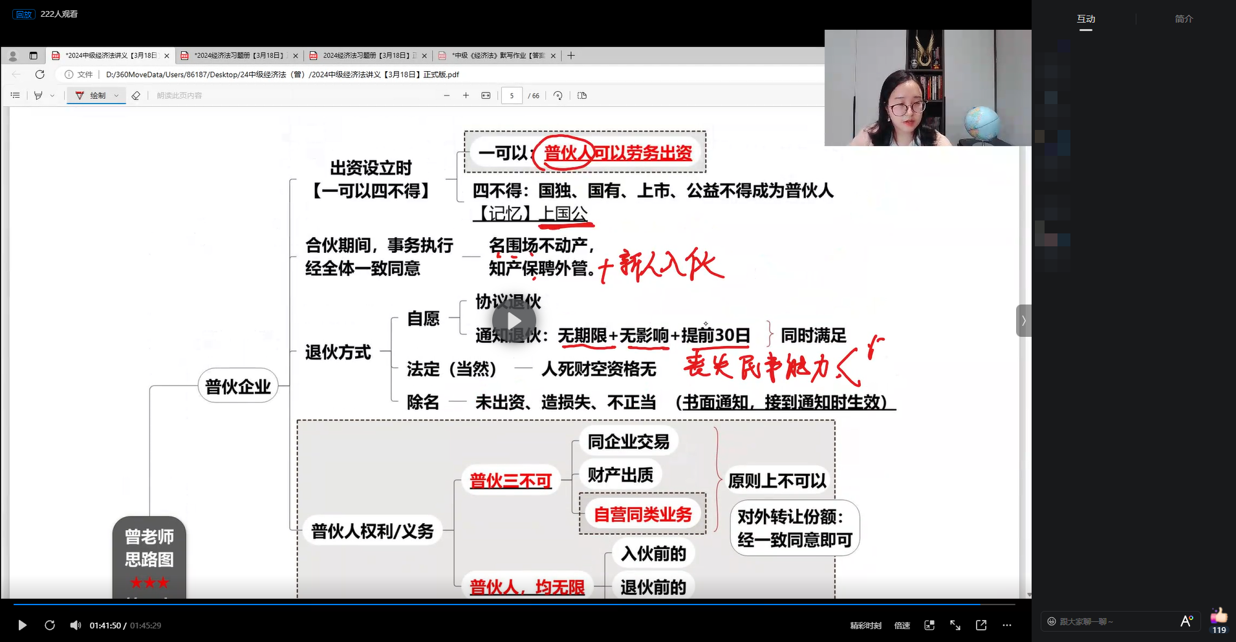
Task: Click the replay/reload icon beside play
Action: point(50,625)
